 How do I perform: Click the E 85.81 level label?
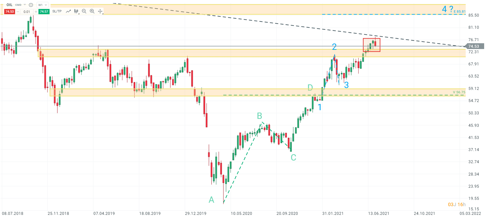(460, 12)
